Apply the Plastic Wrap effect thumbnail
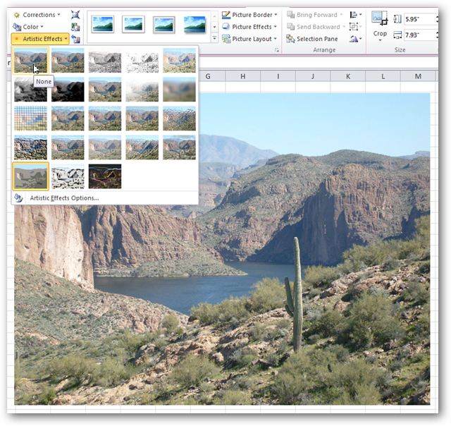 (x=179, y=147)
